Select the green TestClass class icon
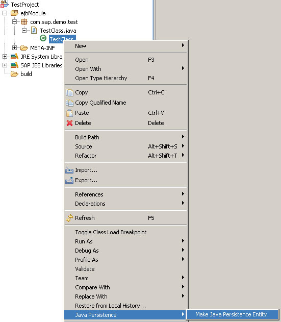The image size is (281, 322). [43, 38]
